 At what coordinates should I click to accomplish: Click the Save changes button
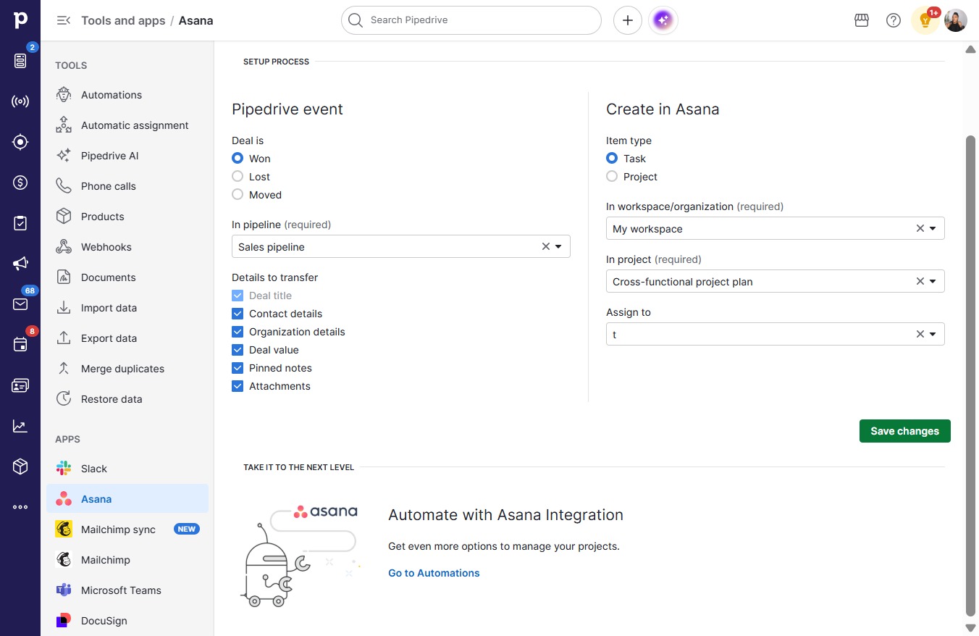[x=905, y=431]
